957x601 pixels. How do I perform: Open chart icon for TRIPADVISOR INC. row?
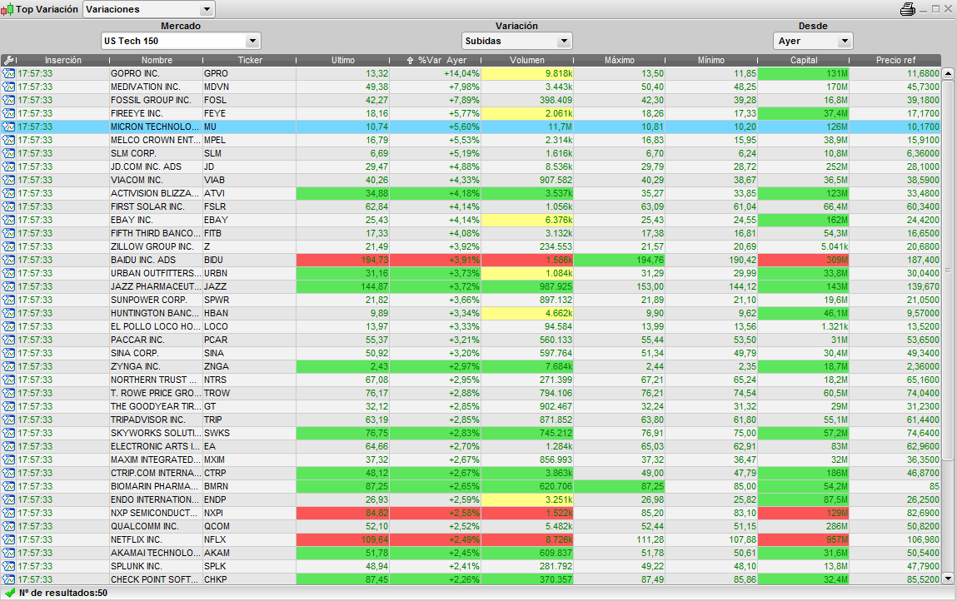tap(8, 420)
